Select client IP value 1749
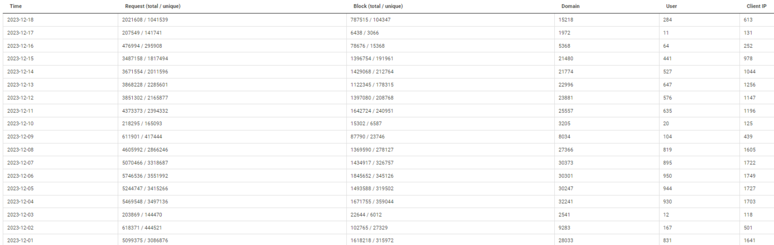774x245 pixels. [x=750, y=176]
